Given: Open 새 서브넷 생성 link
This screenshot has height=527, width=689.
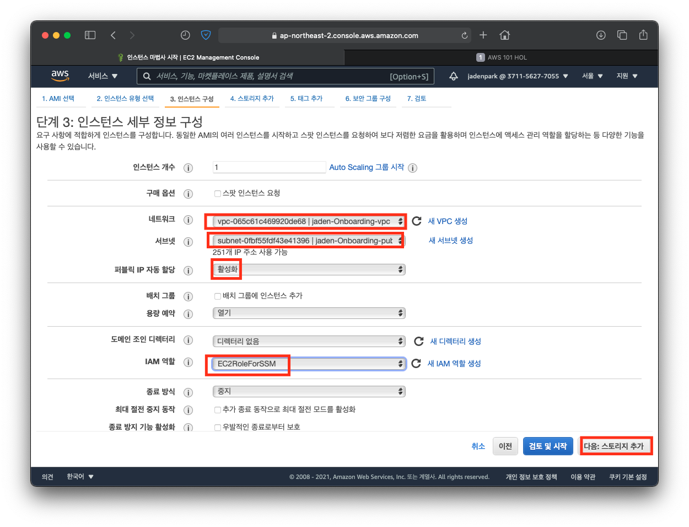Looking at the screenshot, I should (x=451, y=240).
